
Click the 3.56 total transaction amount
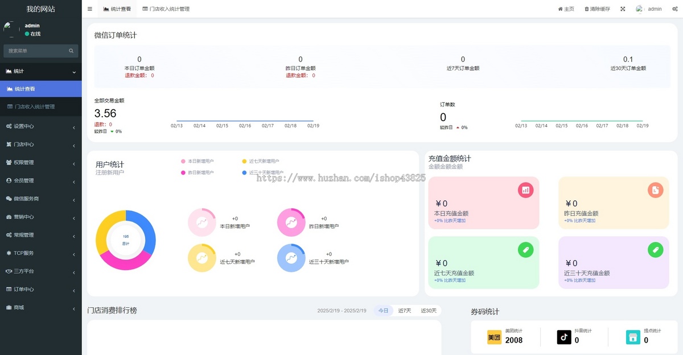point(105,113)
